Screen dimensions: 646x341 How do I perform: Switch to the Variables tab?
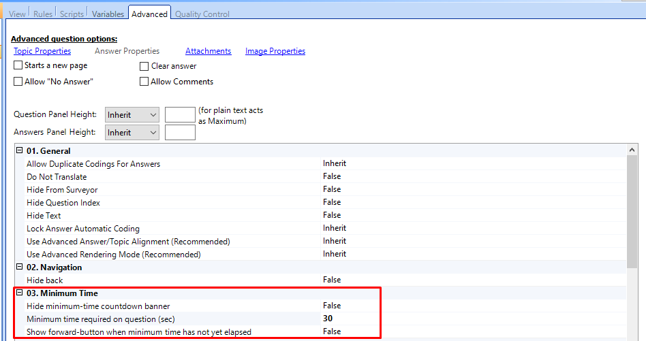click(108, 14)
